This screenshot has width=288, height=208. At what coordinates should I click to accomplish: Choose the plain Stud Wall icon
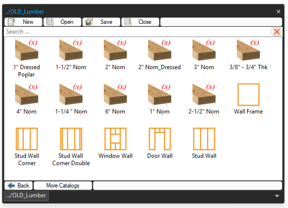coord(204,139)
